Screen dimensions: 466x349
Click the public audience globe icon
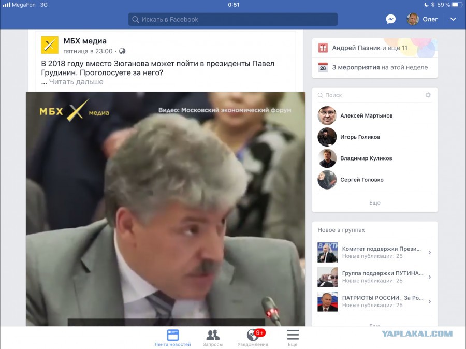point(122,51)
